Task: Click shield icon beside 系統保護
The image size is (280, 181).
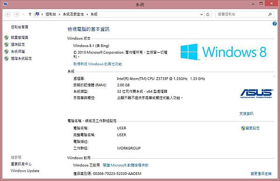Action: pyautogui.click(x=7, y=52)
